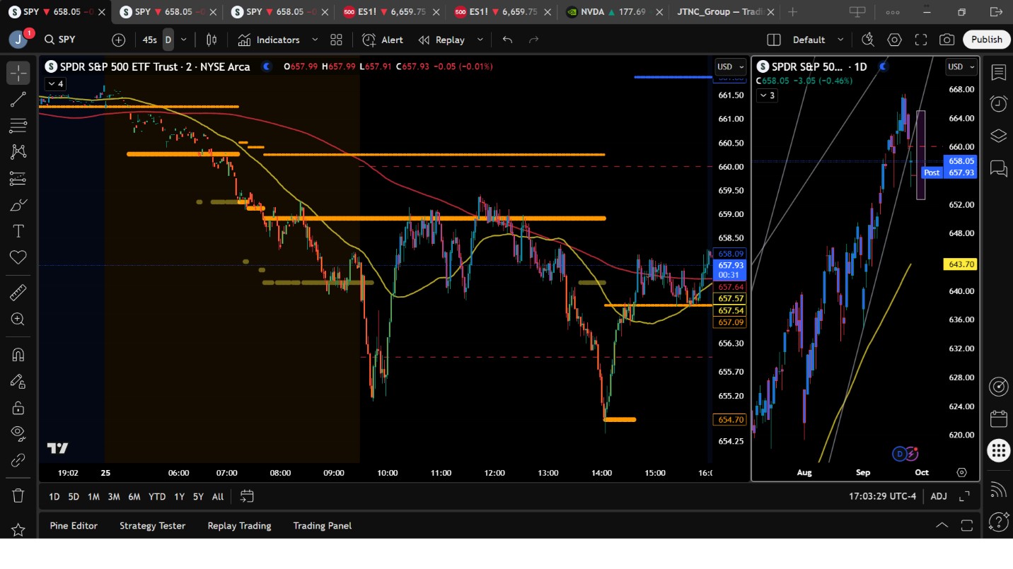
Task: Select the Text tool in left toolbar
Action: (x=18, y=231)
